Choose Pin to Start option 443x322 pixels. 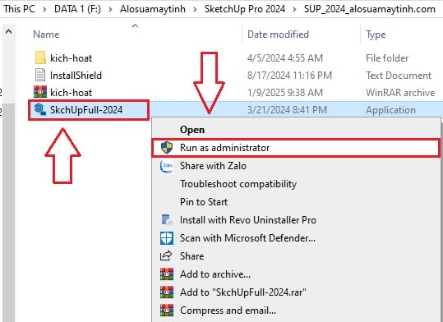(204, 202)
